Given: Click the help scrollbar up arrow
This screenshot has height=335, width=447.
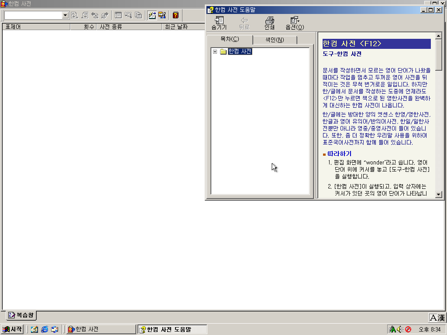Looking at the screenshot, I should tap(438, 36).
